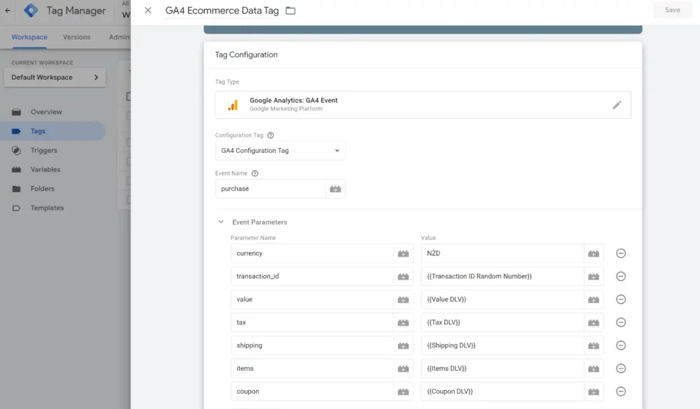This screenshot has height=409, width=700.
Task: Remove the currency parameter row
Action: (x=621, y=253)
